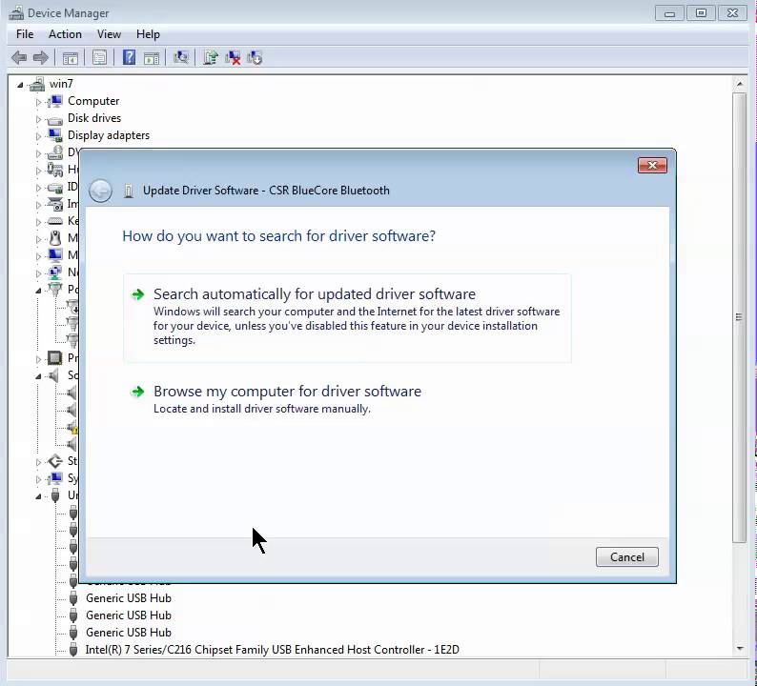This screenshot has width=757, height=686.
Task: Click the Imaging devices camera icon
Action: pos(55,204)
